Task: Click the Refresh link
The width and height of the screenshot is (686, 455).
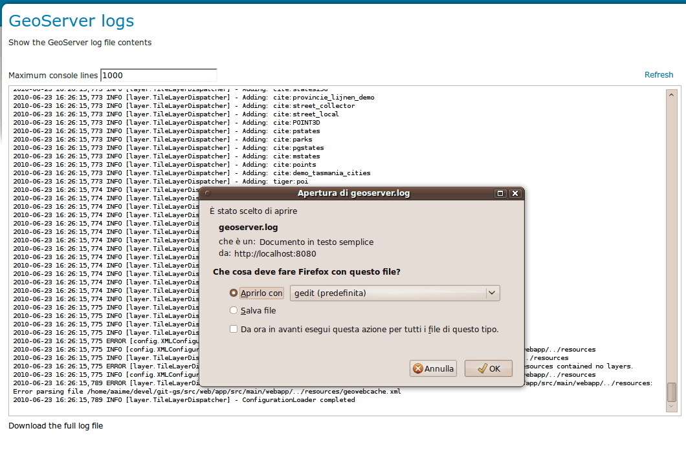Action: click(658, 75)
